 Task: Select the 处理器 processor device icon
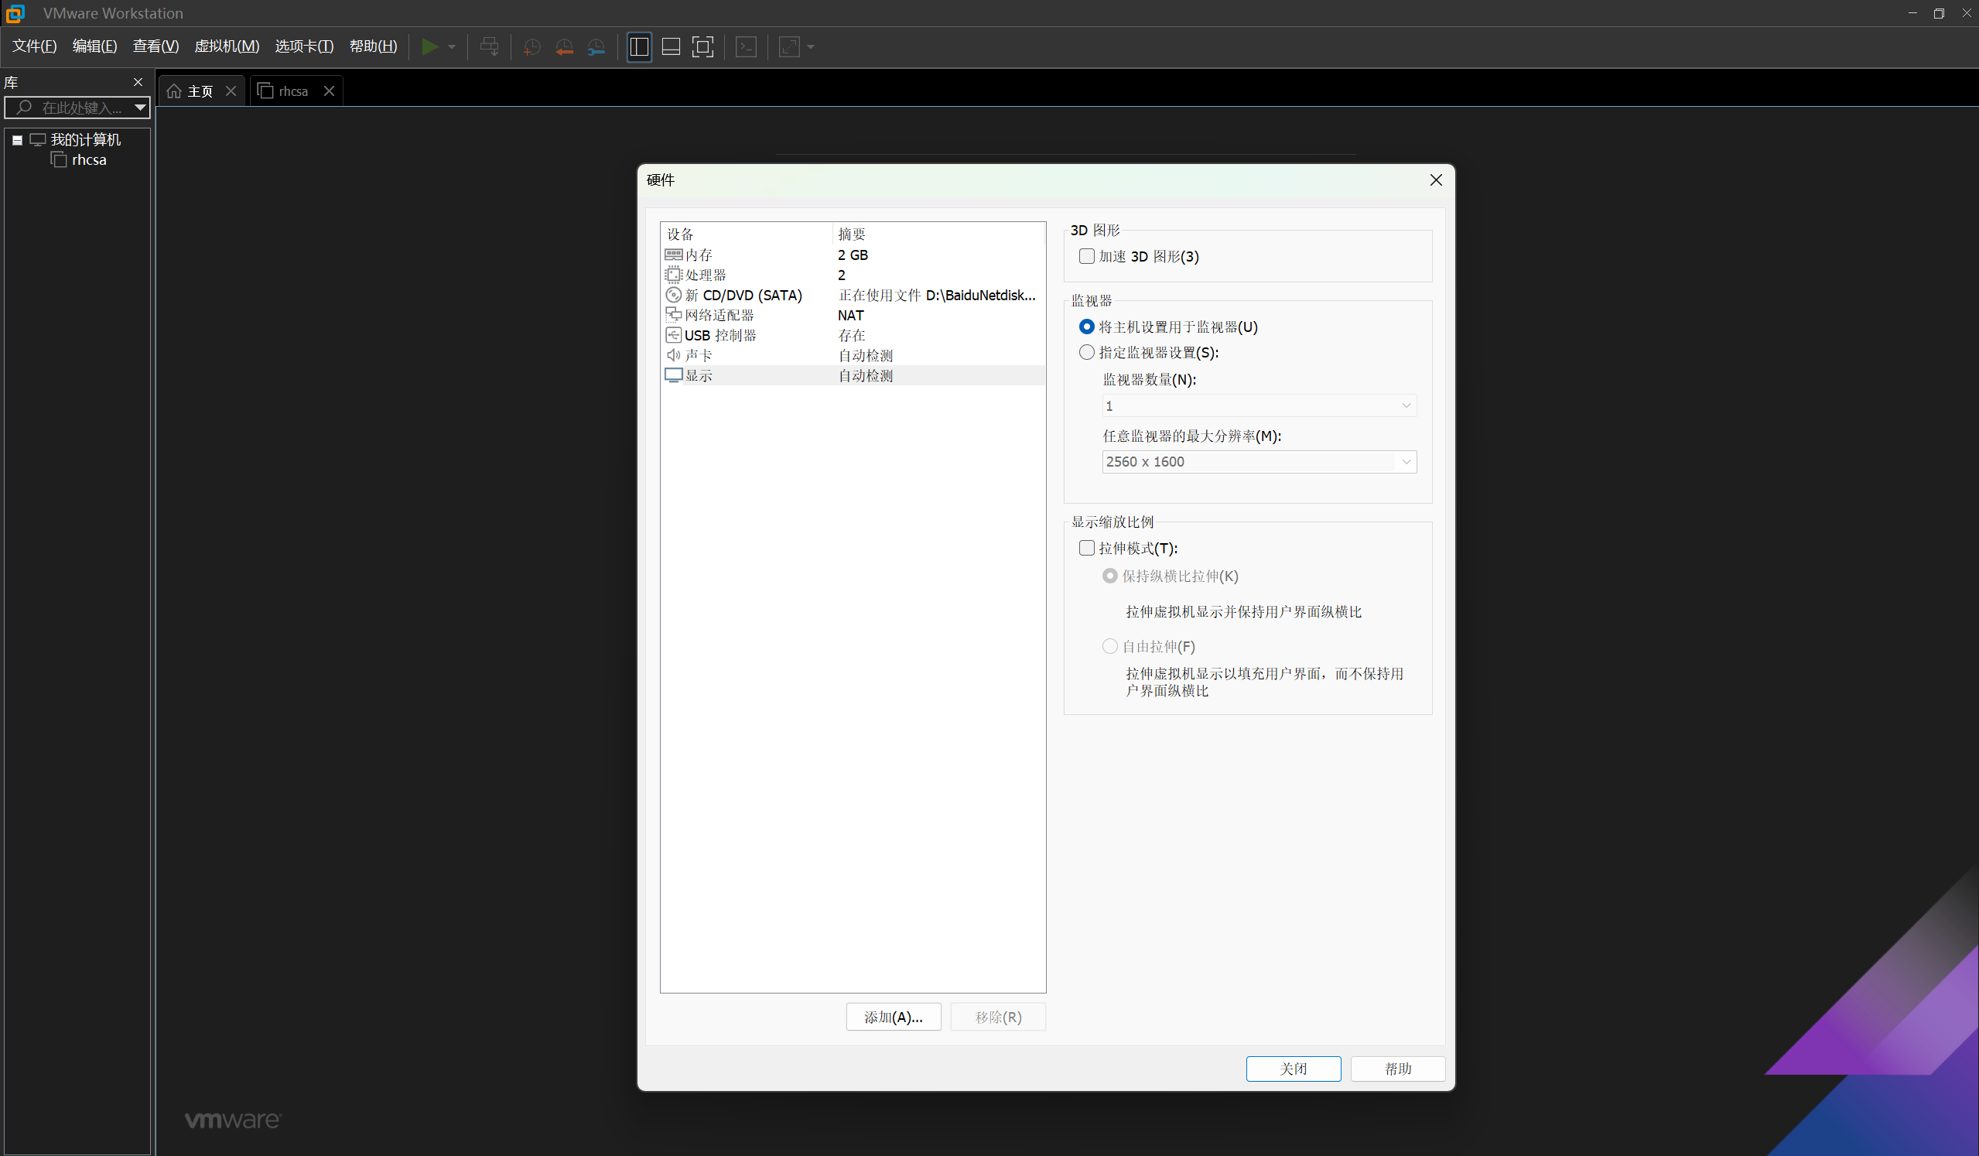click(673, 275)
